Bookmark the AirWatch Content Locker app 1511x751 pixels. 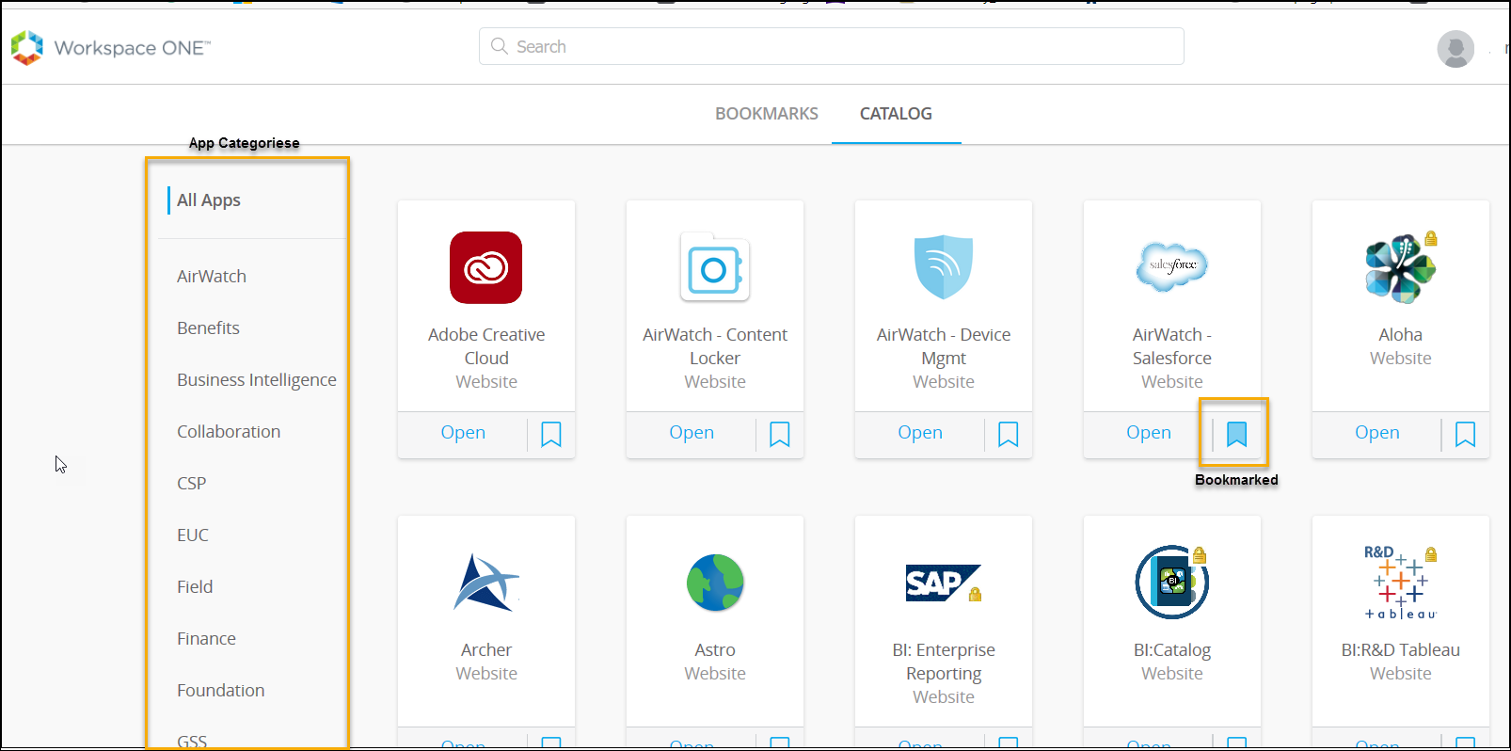pyautogui.click(x=780, y=434)
